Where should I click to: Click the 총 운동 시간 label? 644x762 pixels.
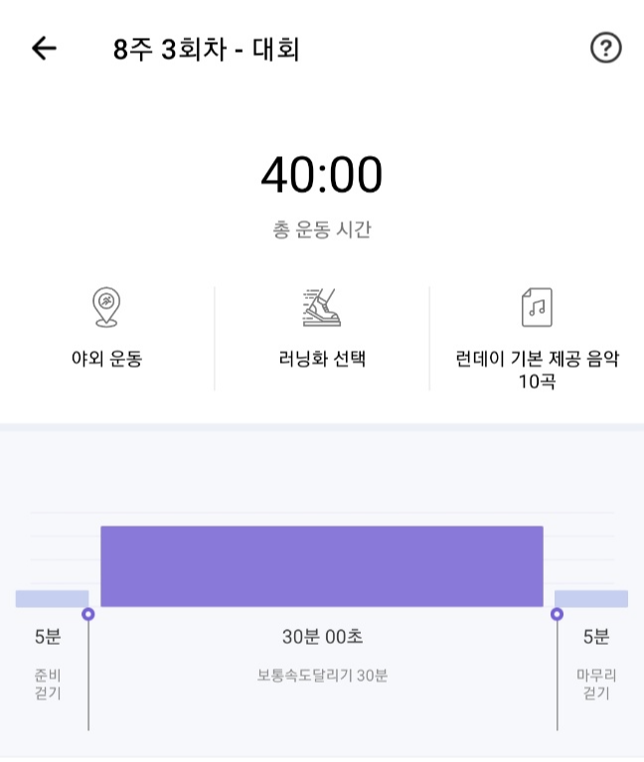[321, 229]
